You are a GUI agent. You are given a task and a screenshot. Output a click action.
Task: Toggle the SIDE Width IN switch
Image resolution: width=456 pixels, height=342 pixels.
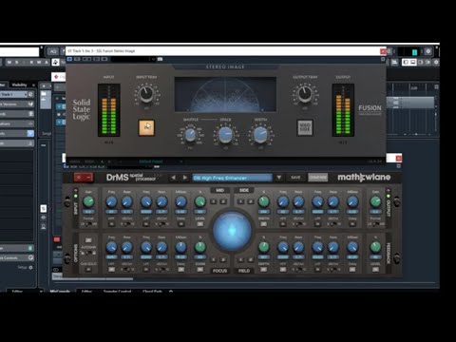264,224
